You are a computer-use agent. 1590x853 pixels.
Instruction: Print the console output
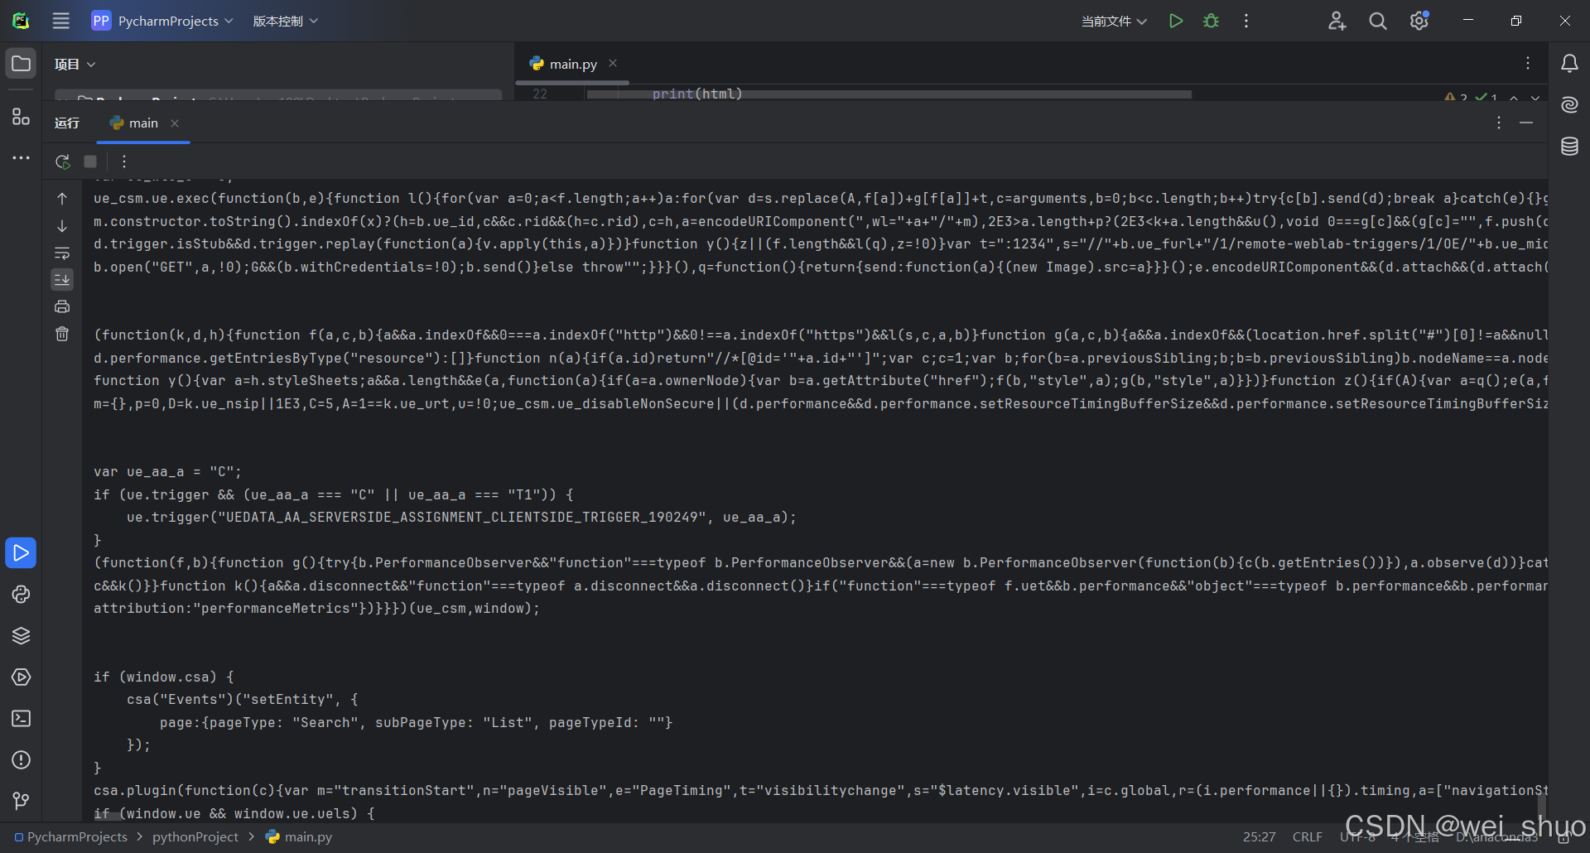click(62, 306)
